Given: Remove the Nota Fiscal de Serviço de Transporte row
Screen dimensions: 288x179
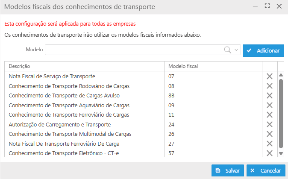Looking at the screenshot, I should pos(270,76).
